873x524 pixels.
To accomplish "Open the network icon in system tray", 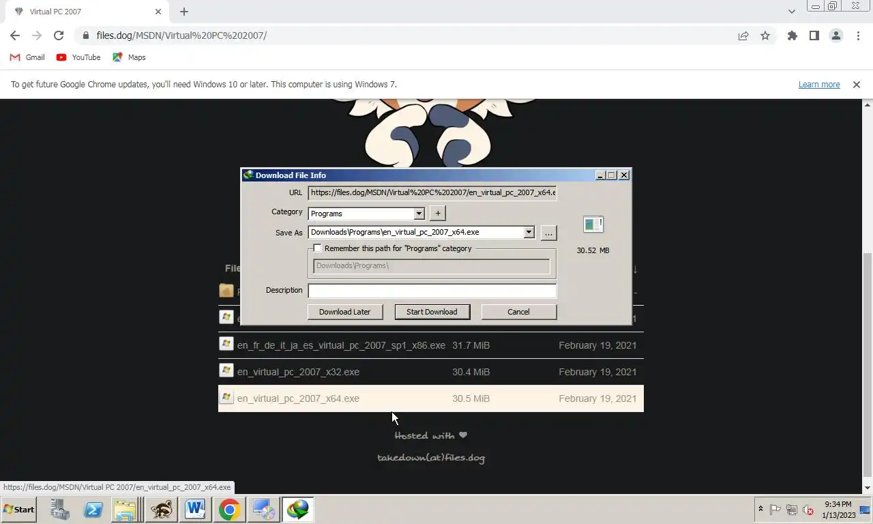I will click(x=792, y=510).
